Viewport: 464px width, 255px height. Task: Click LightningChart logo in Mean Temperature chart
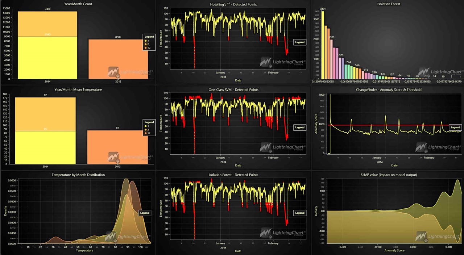[x=130, y=157]
